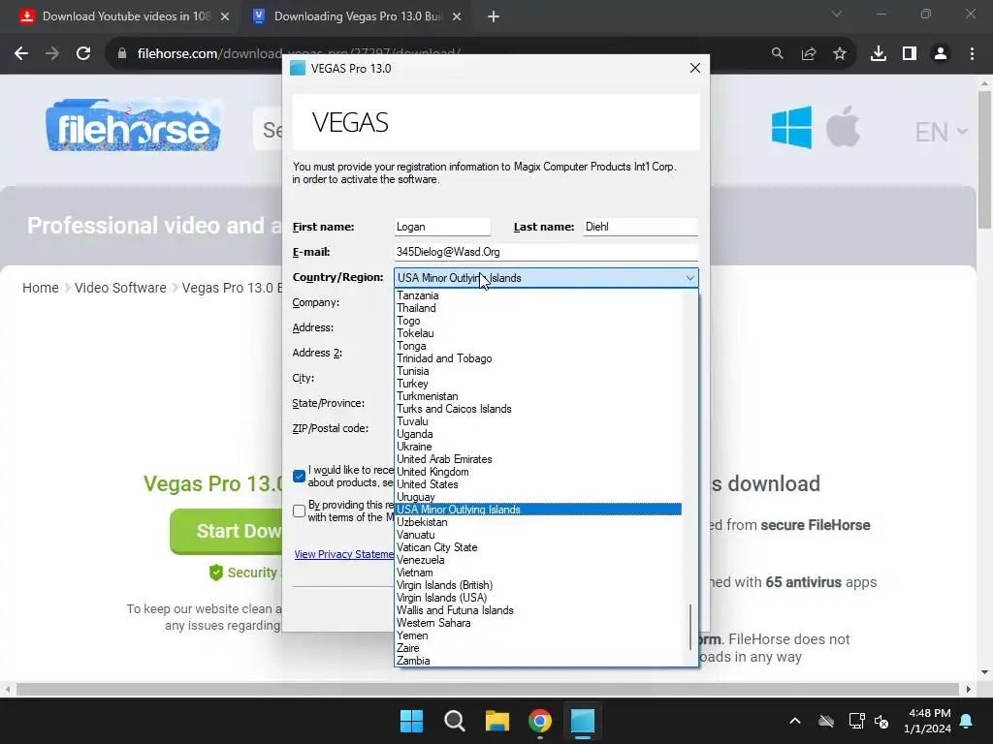The height and width of the screenshot is (744, 993).
Task: Open Video Software breadcrumb link
Action: [120, 288]
